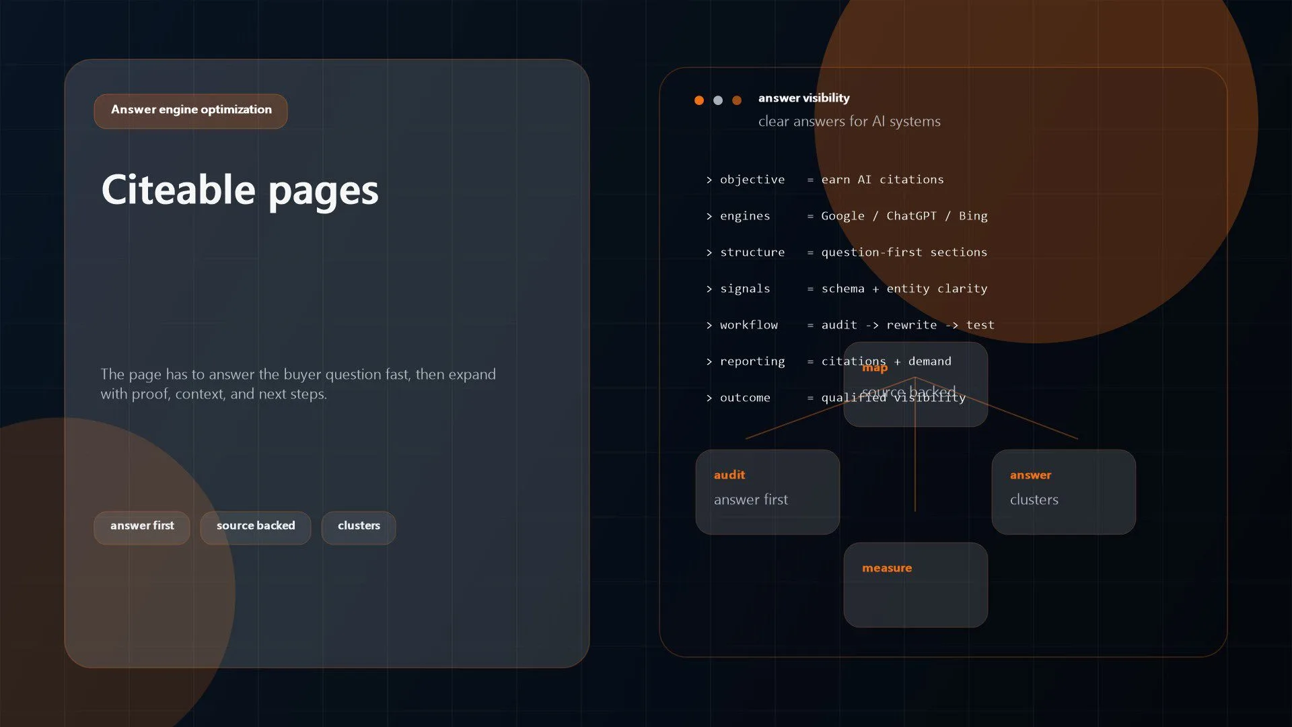The width and height of the screenshot is (1292, 727).
Task: Click 'earn AI citations' value
Action: [x=882, y=180]
